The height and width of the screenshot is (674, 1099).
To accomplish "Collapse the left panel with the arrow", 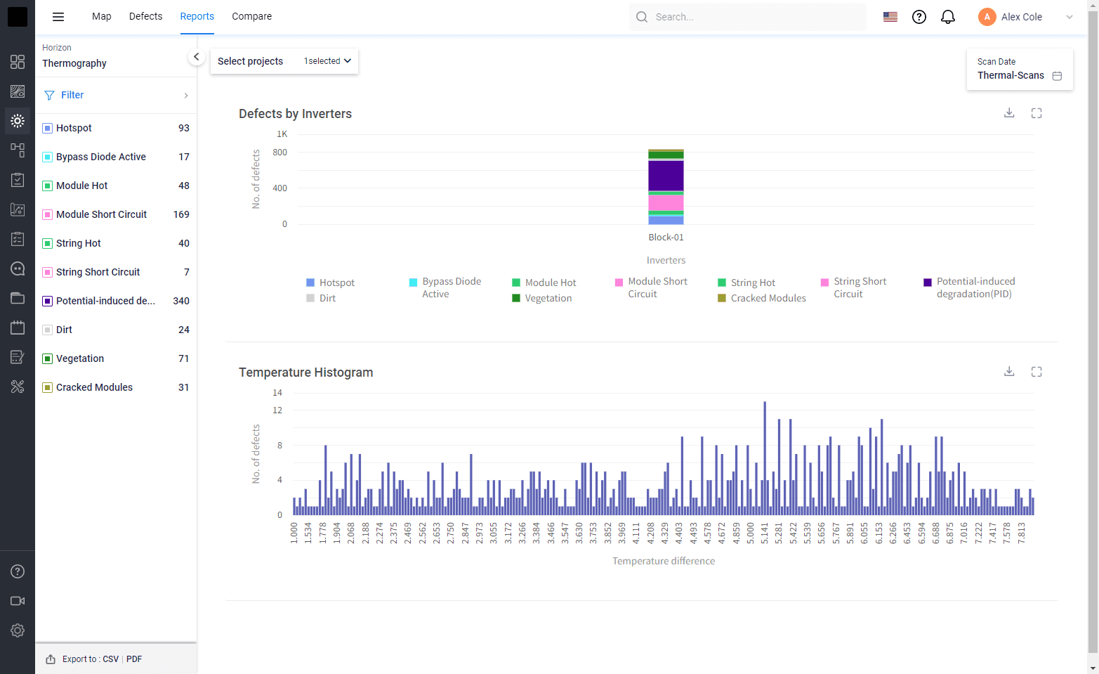I will point(197,56).
